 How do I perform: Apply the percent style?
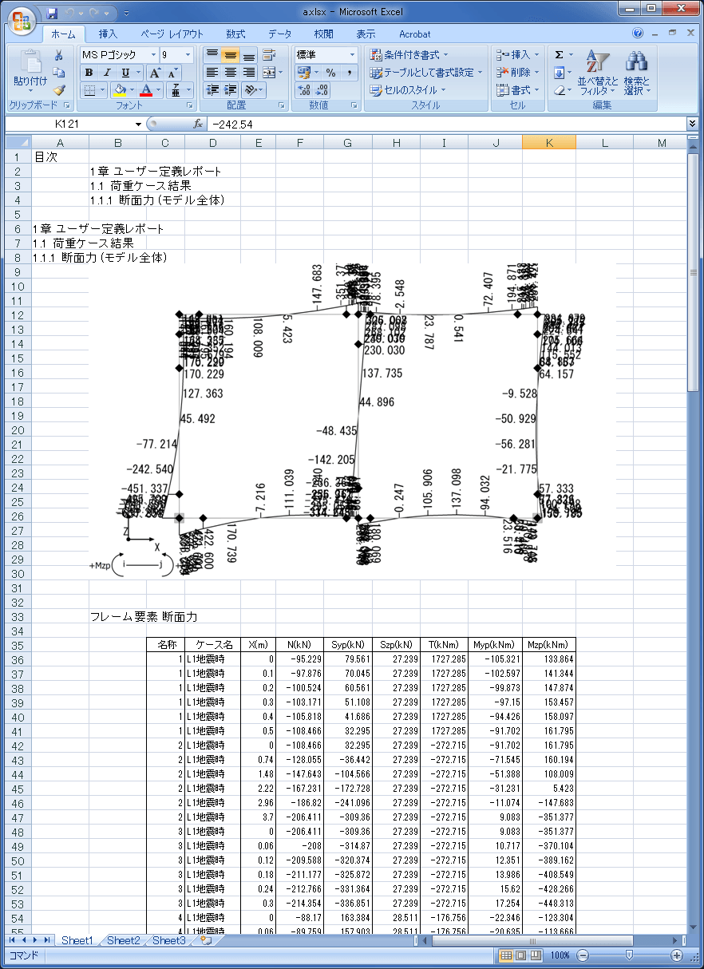pos(330,73)
